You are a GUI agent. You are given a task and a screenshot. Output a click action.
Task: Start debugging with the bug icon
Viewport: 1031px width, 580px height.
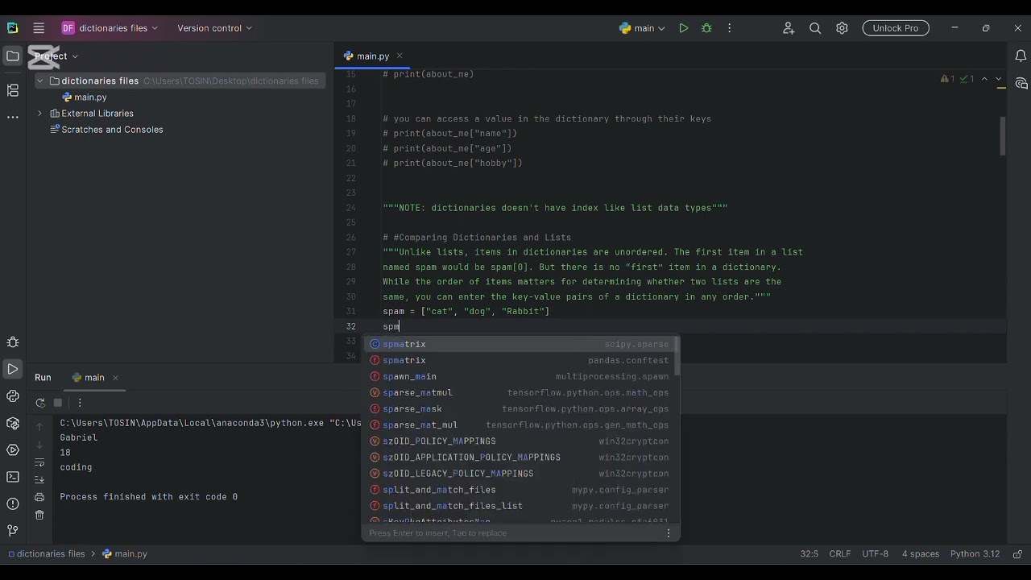click(x=706, y=28)
